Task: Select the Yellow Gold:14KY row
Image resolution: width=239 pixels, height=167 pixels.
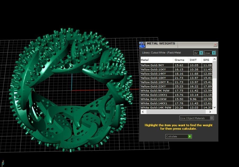Action: click(x=176, y=74)
